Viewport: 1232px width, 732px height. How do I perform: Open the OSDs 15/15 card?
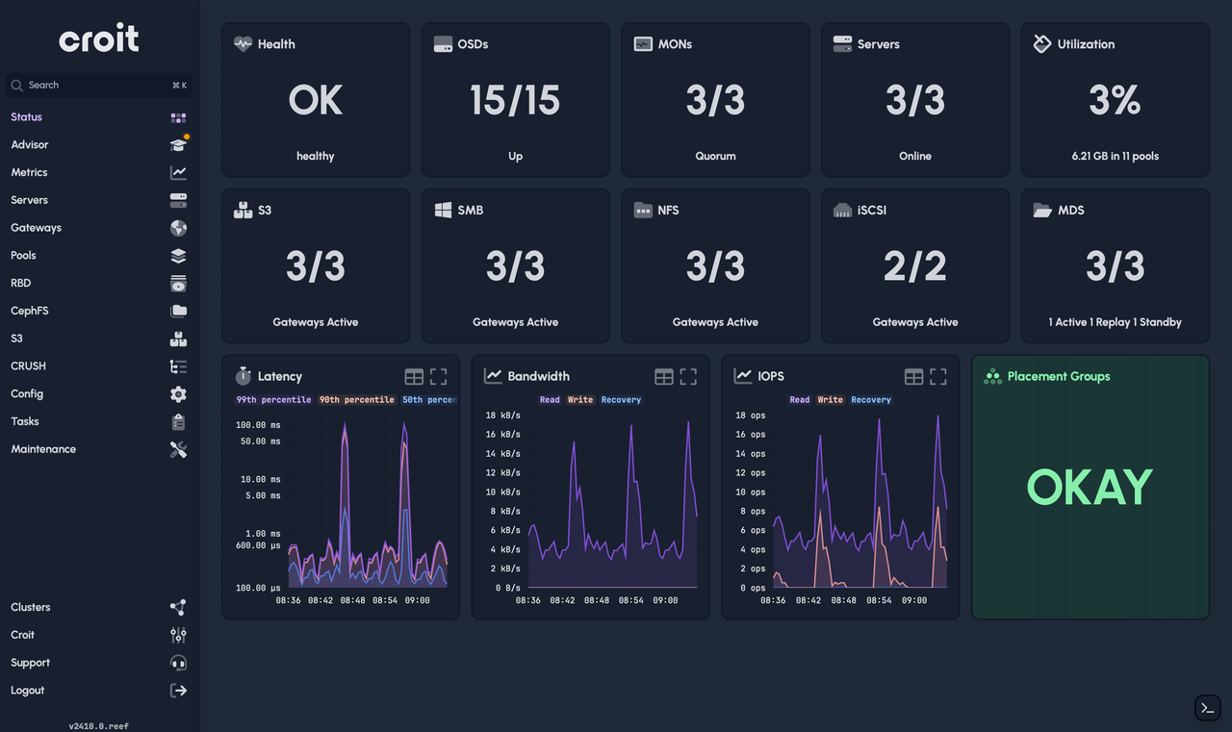click(516, 100)
